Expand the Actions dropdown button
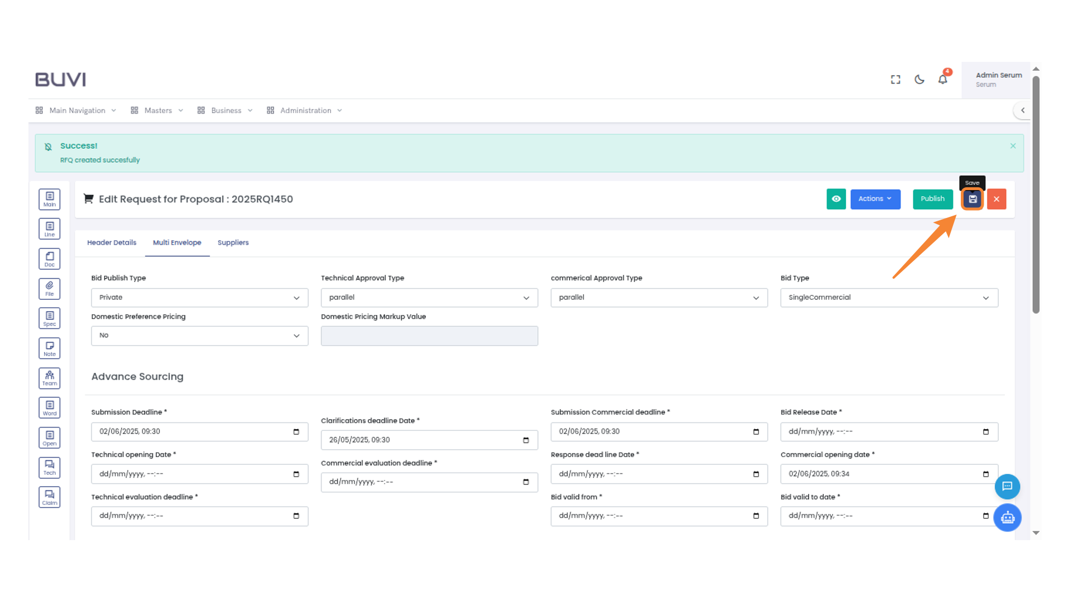 pos(875,199)
